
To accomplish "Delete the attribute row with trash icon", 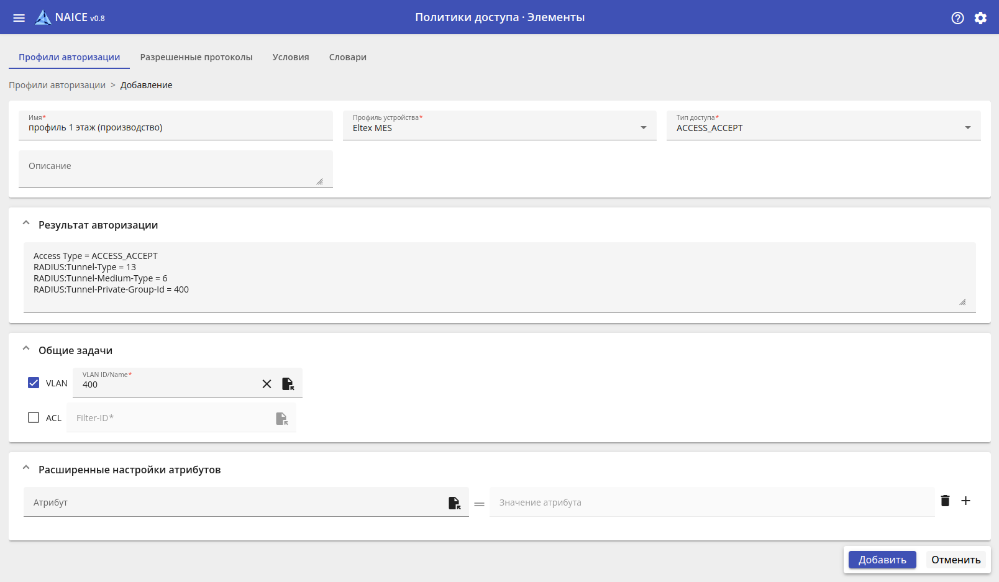I will tap(945, 501).
